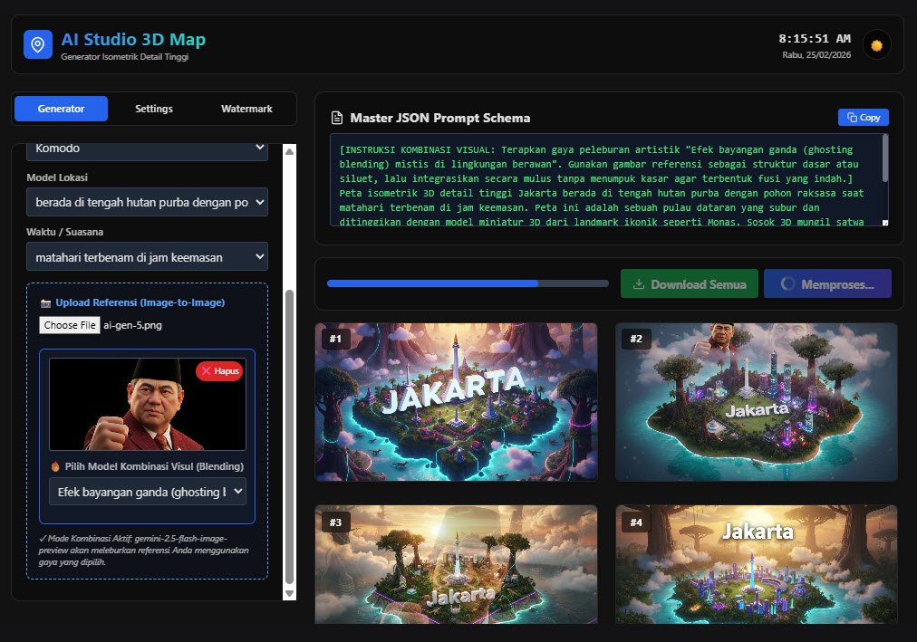Click the document icon beside Master JSON Prompt Schema

pyautogui.click(x=337, y=118)
